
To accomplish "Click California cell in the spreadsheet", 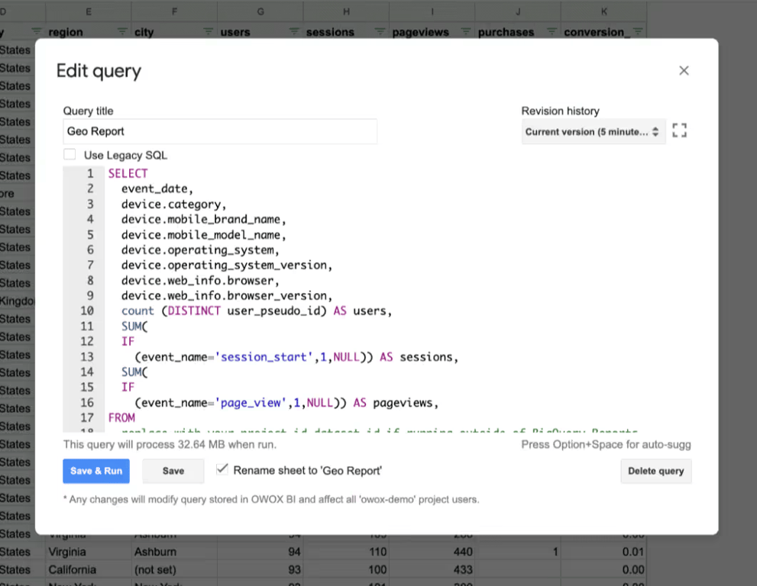I will [89, 570].
